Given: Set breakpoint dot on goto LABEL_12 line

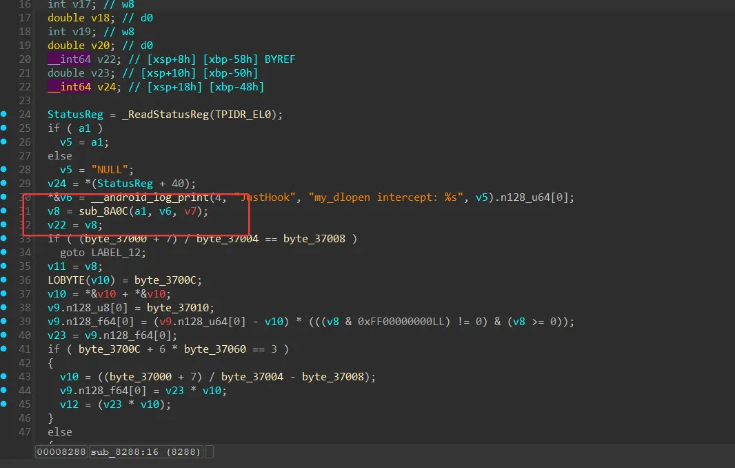Looking at the screenshot, I should [x=3, y=252].
